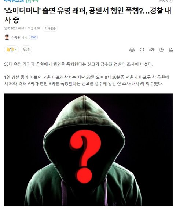Select the first paragraph about 30대 유명 래퍼
Image resolution: width=176 pixels, height=209 pixels.
coord(78,64)
